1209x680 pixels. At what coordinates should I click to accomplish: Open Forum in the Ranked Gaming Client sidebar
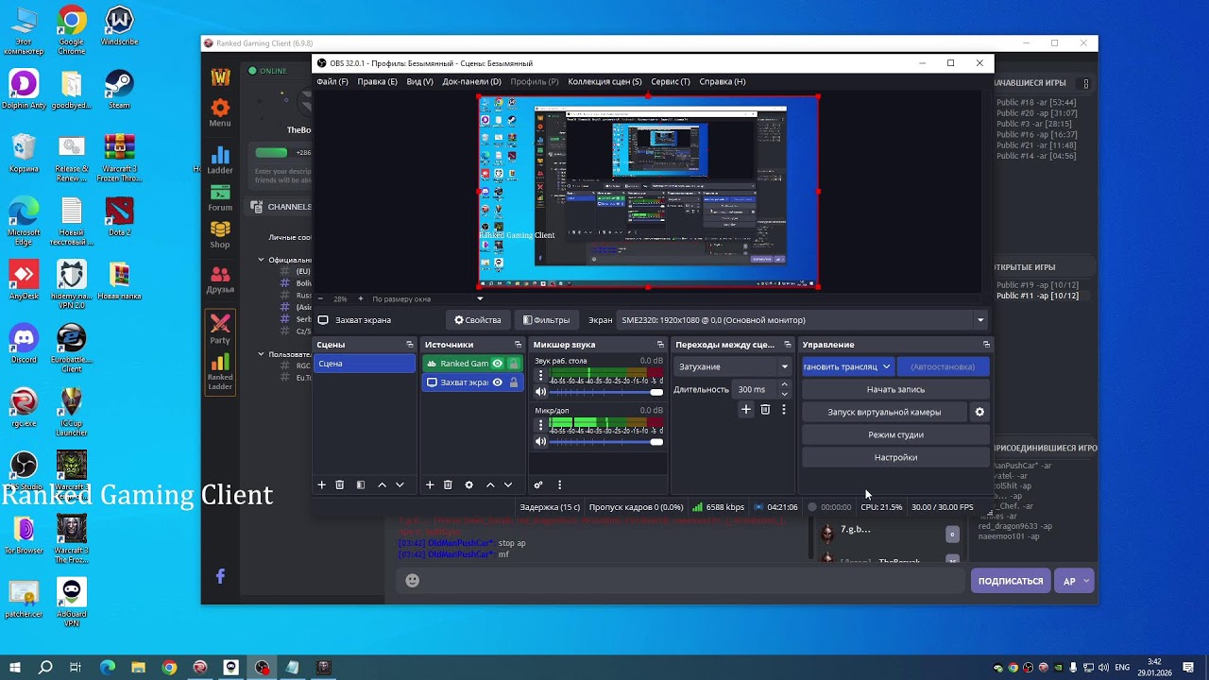[220, 197]
